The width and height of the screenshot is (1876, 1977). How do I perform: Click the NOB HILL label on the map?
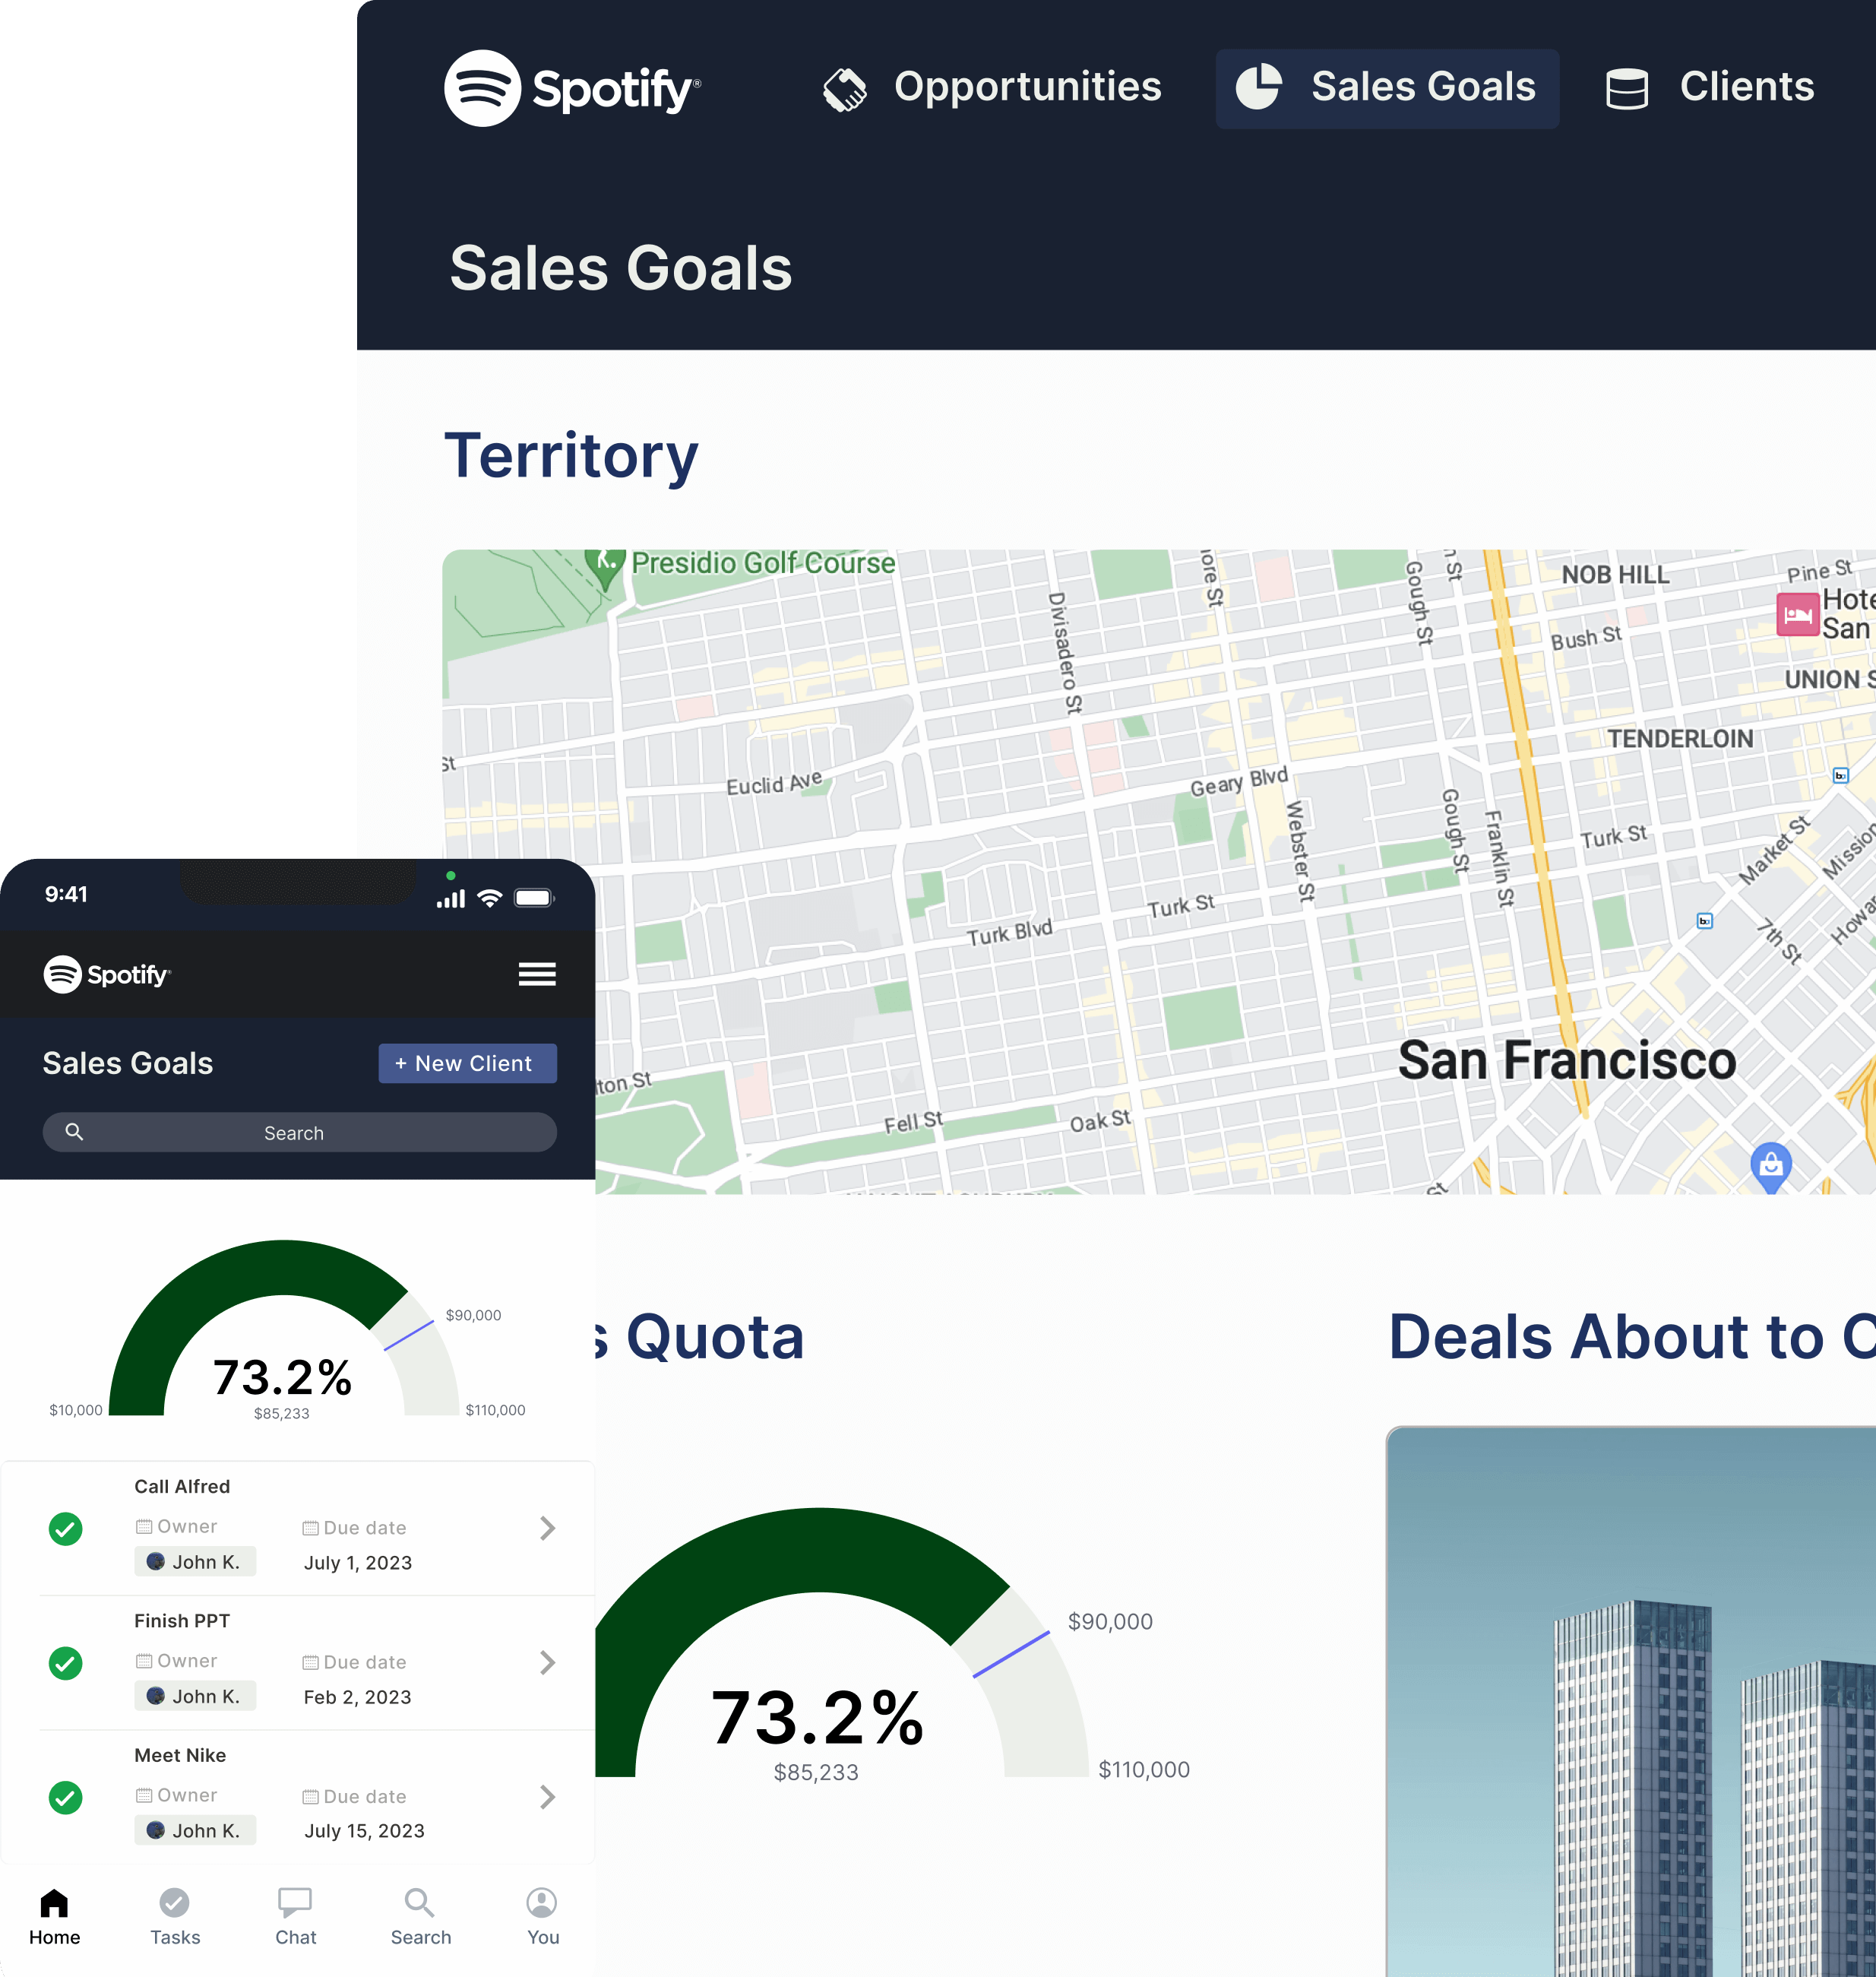click(x=1615, y=575)
